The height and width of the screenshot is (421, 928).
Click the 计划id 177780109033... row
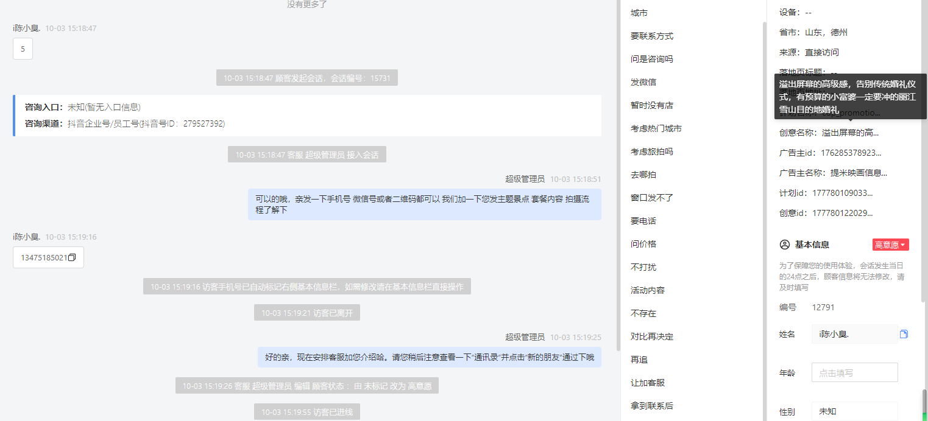tap(826, 193)
